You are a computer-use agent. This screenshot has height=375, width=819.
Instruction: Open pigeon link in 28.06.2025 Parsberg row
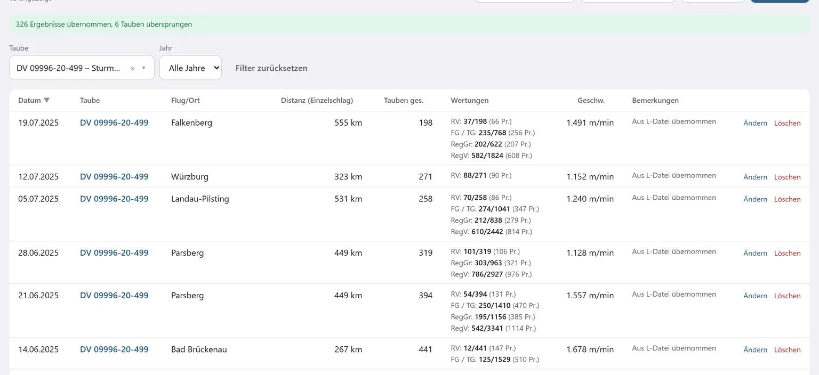pos(114,252)
